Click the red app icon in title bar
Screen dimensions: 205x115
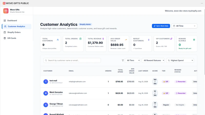point(4,3)
